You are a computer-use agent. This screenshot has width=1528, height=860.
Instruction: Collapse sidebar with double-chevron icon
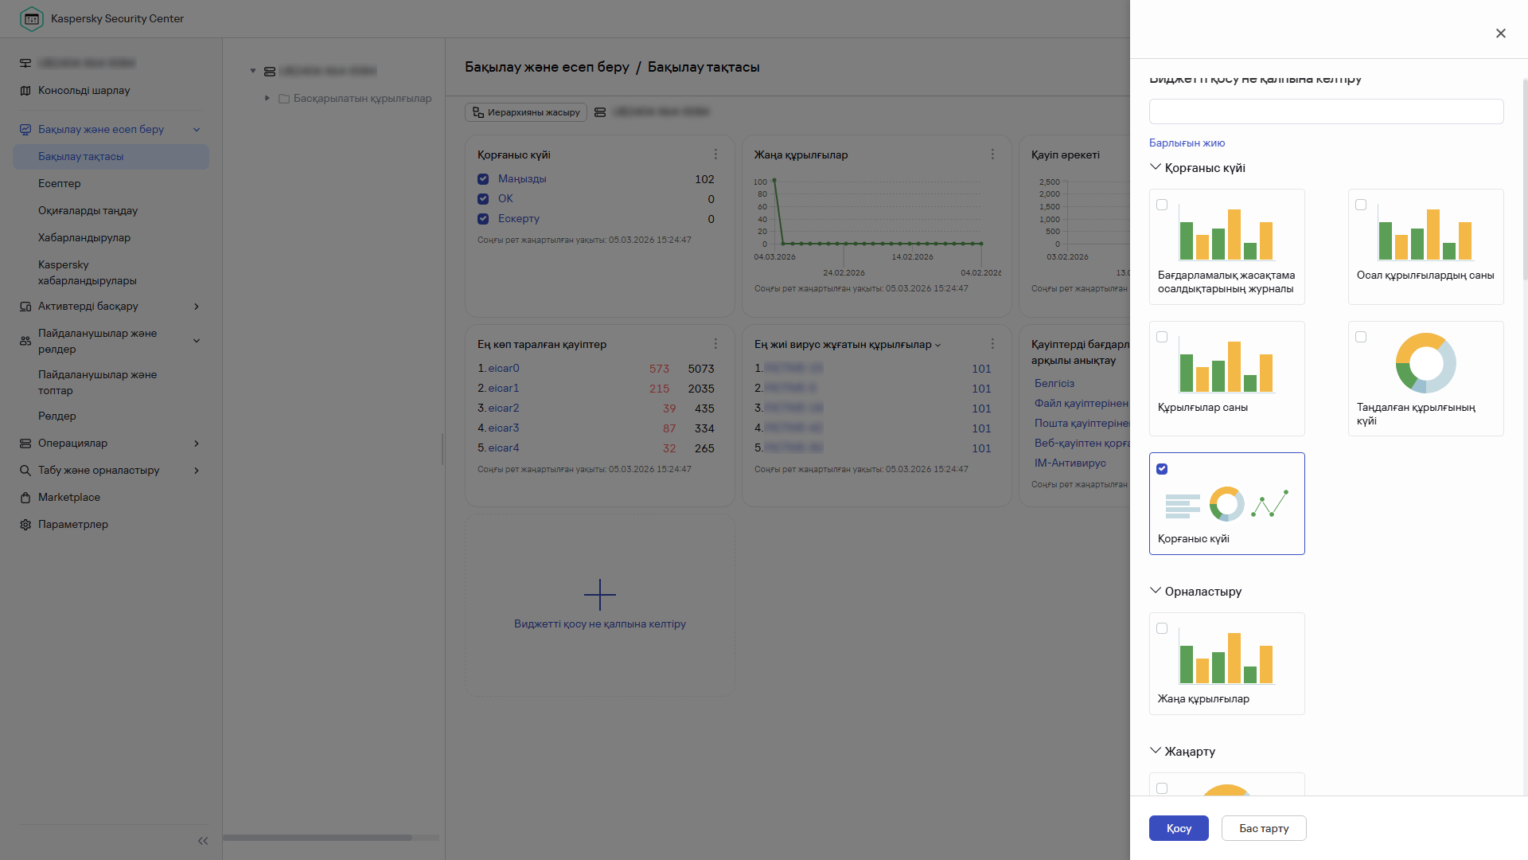click(203, 841)
